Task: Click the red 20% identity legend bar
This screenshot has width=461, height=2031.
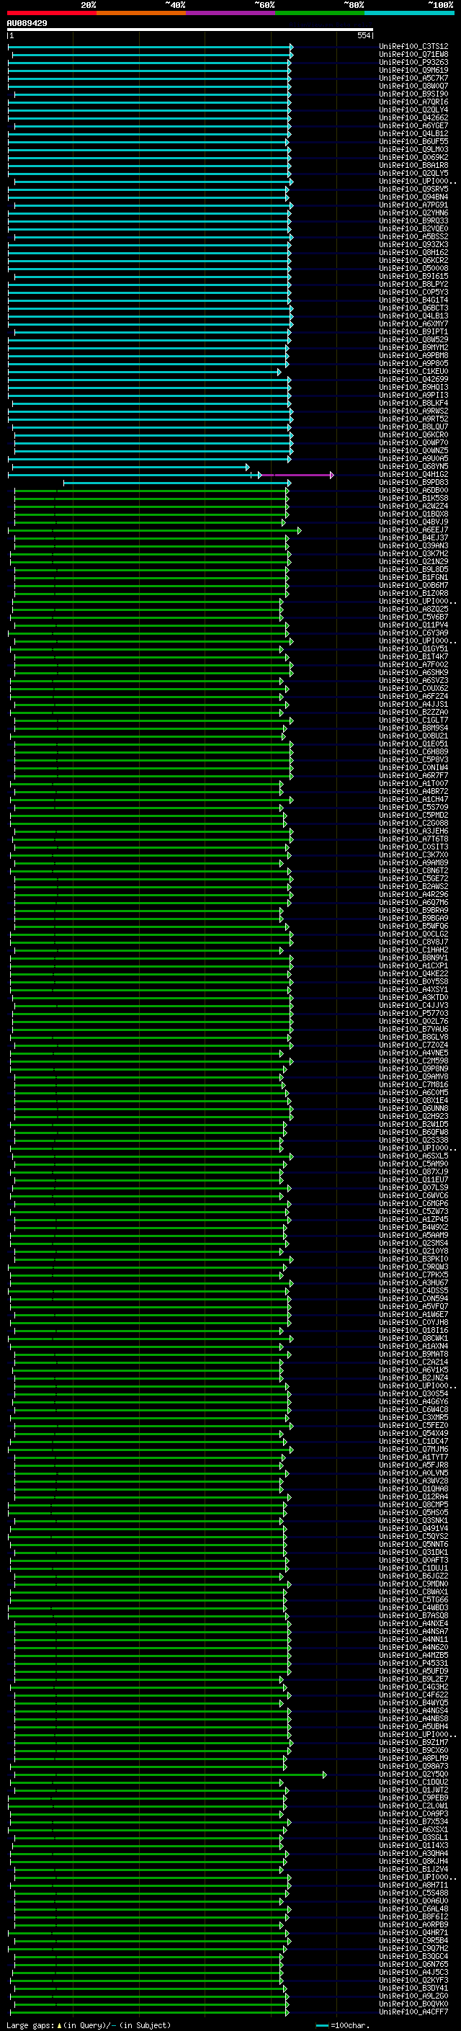Action: 51,13
